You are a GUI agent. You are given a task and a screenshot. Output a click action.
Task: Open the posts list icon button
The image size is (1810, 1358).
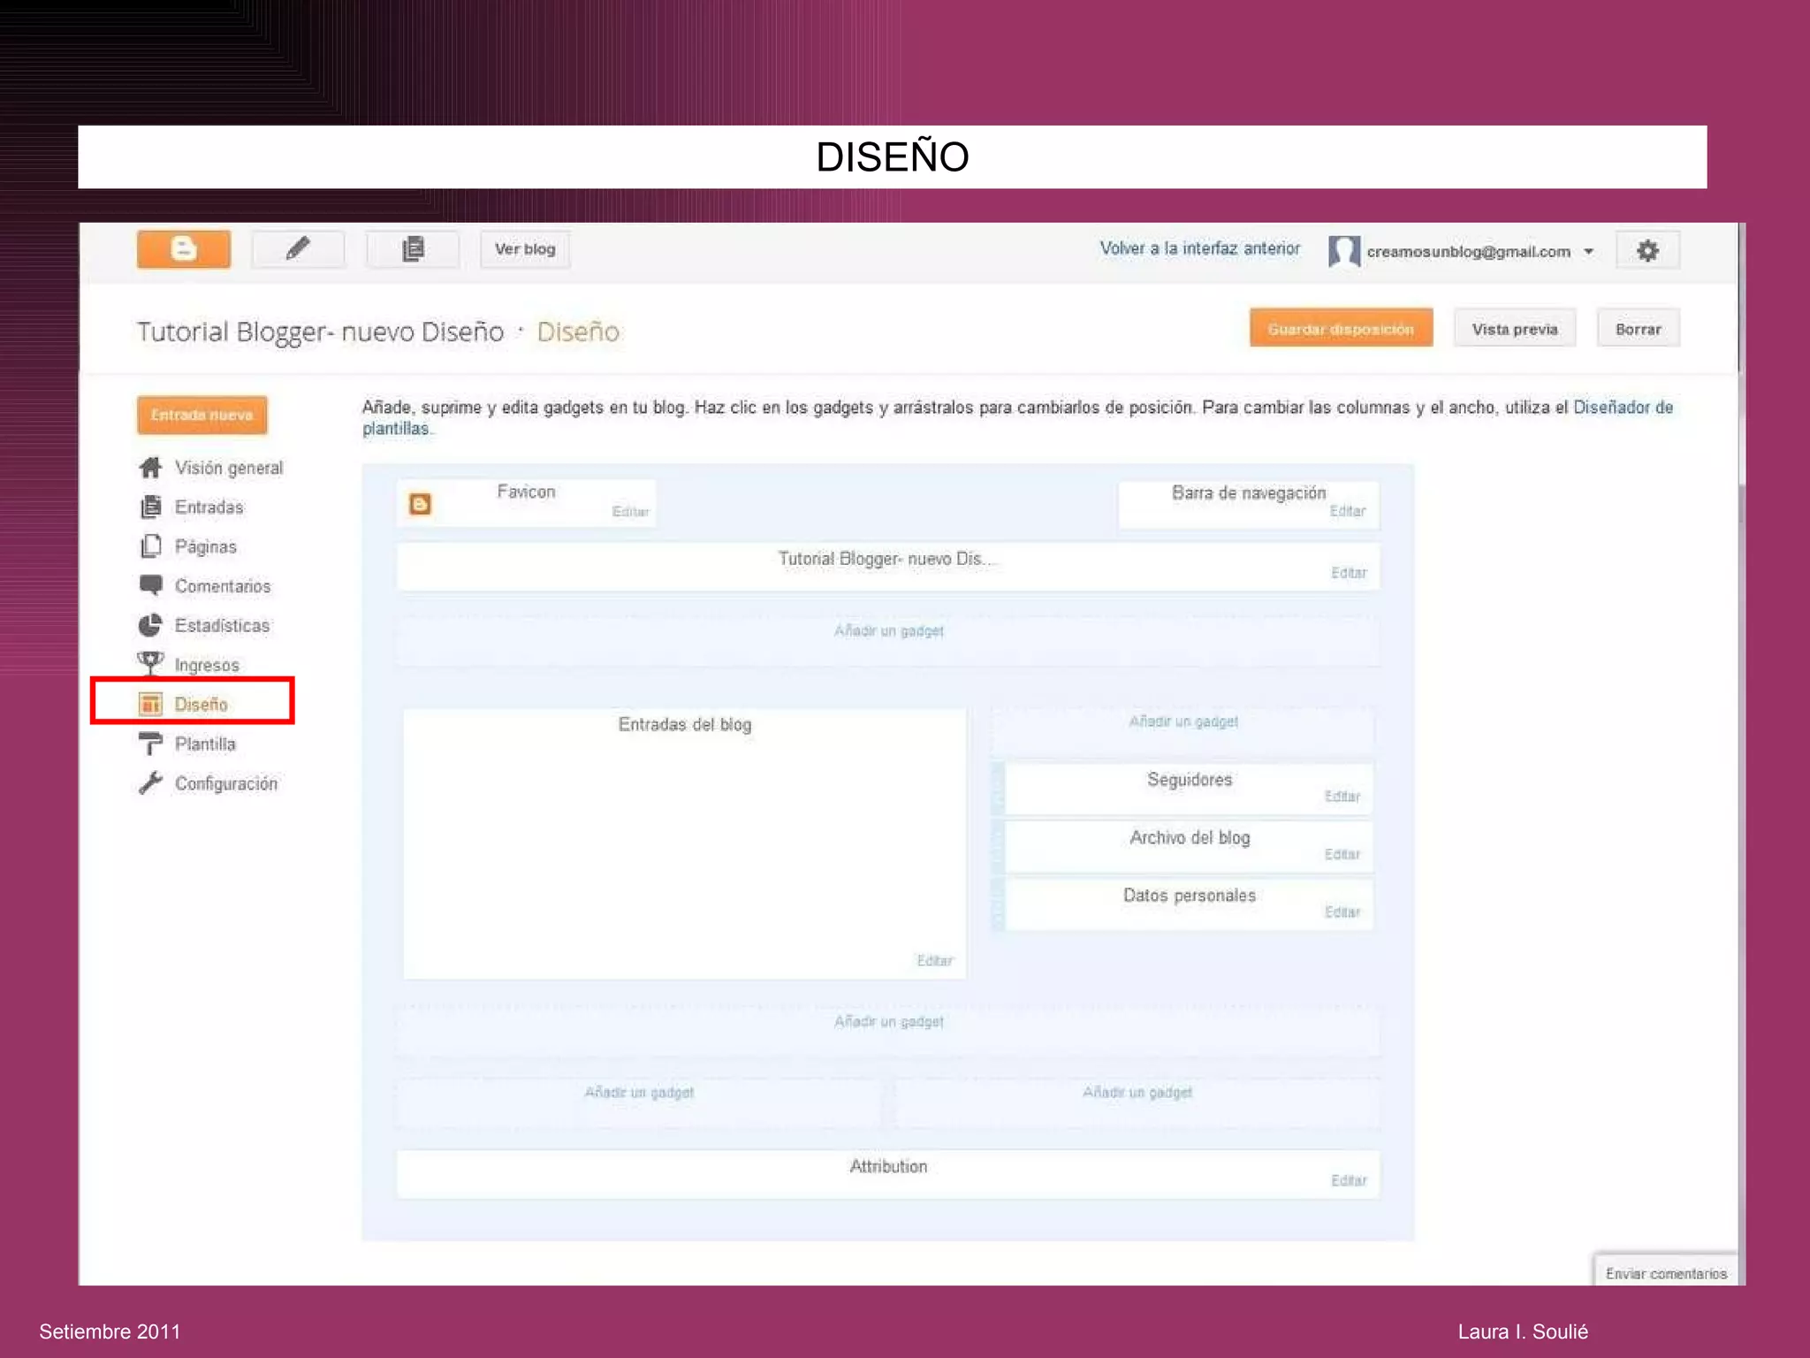(413, 249)
